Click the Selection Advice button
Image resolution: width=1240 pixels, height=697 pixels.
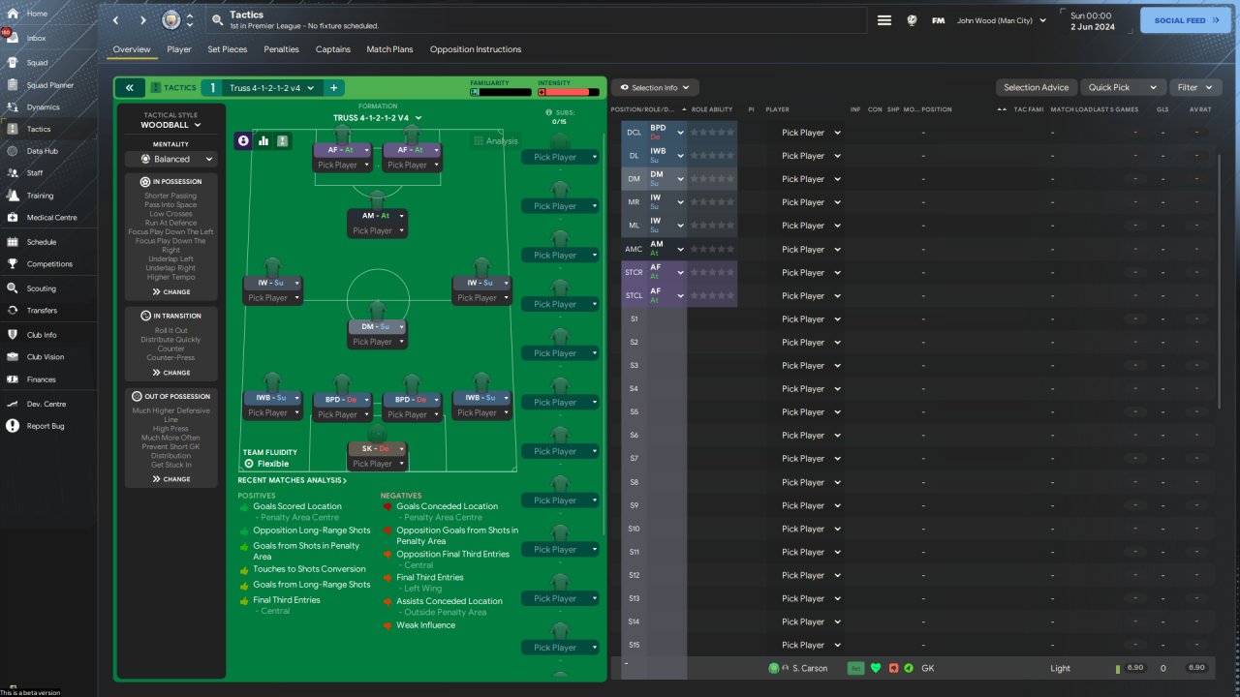[x=1036, y=88]
